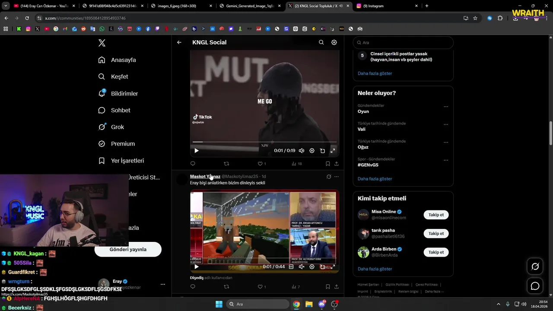Open floating Grok button at bottom right

[x=535, y=267]
